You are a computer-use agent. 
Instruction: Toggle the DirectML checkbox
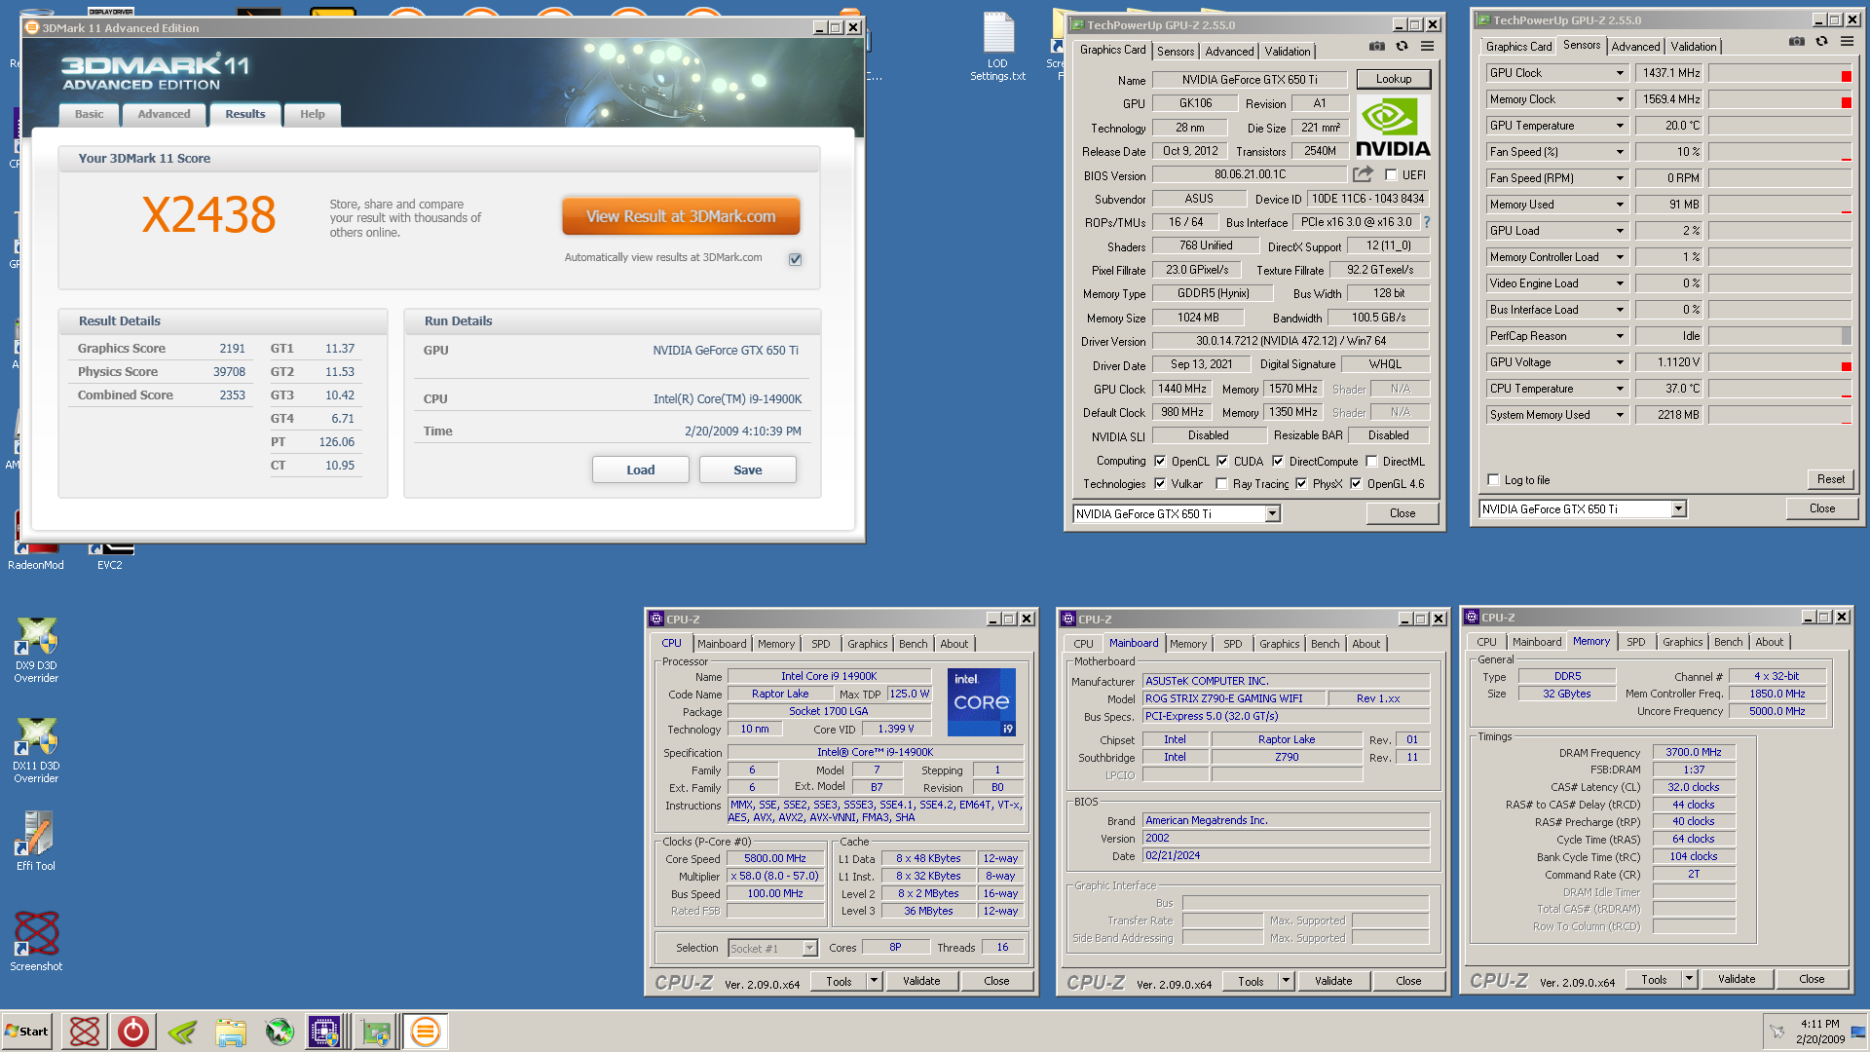click(x=1371, y=462)
